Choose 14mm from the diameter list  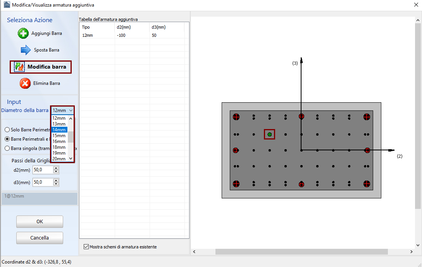tap(59, 130)
